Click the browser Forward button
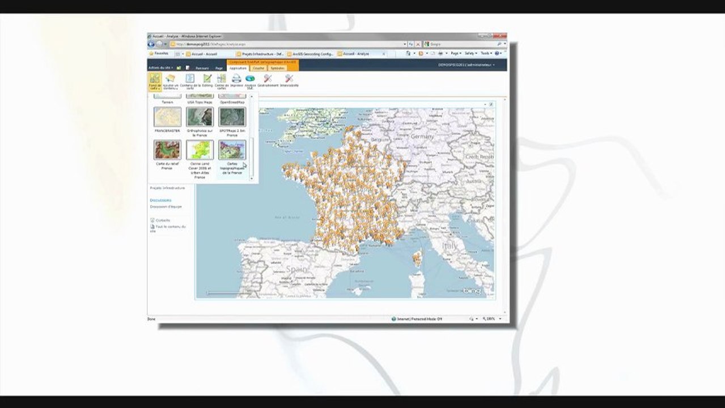 (159, 44)
